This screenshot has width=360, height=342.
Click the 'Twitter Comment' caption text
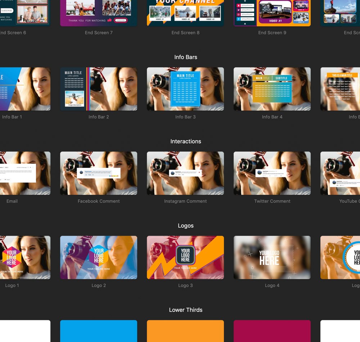pyautogui.click(x=272, y=201)
